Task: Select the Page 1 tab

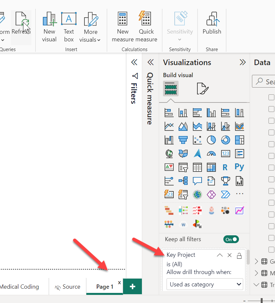Action: click(105, 287)
